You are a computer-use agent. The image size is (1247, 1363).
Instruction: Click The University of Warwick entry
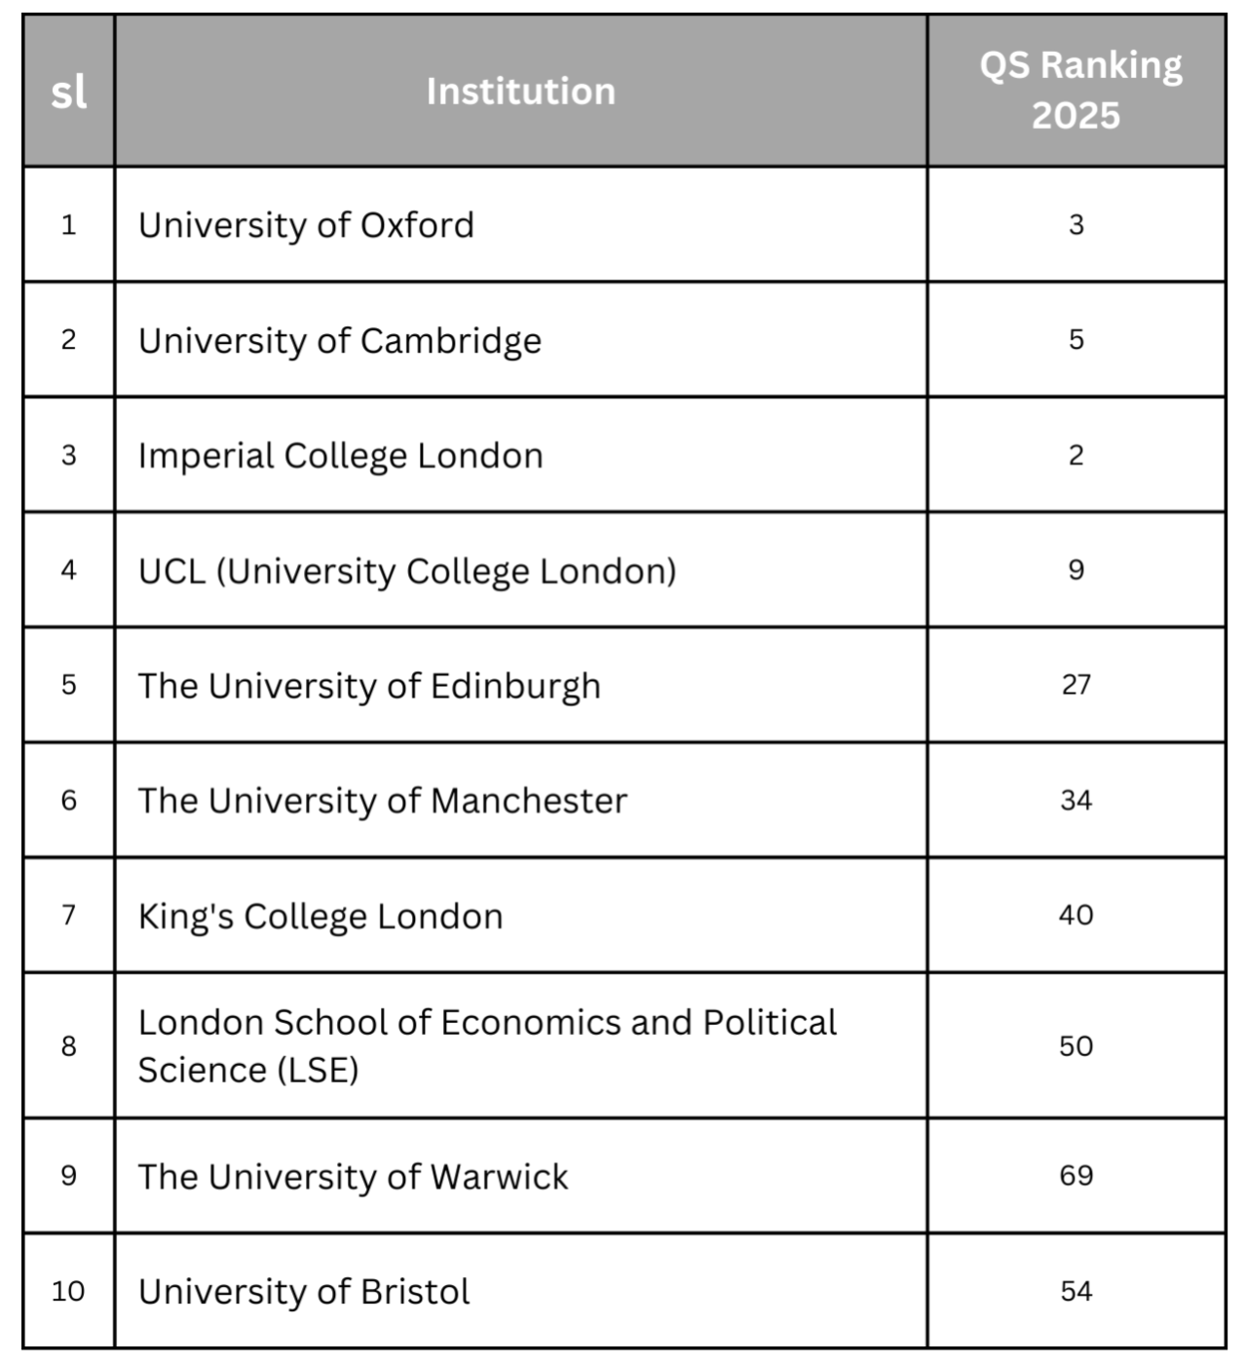pyautogui.click(x=353, y=1176)
